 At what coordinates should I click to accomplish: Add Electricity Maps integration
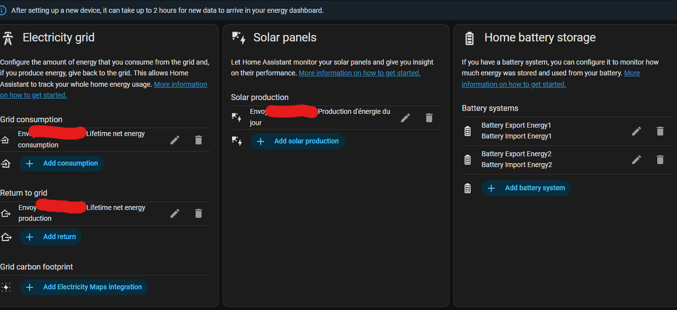[84, 287]
